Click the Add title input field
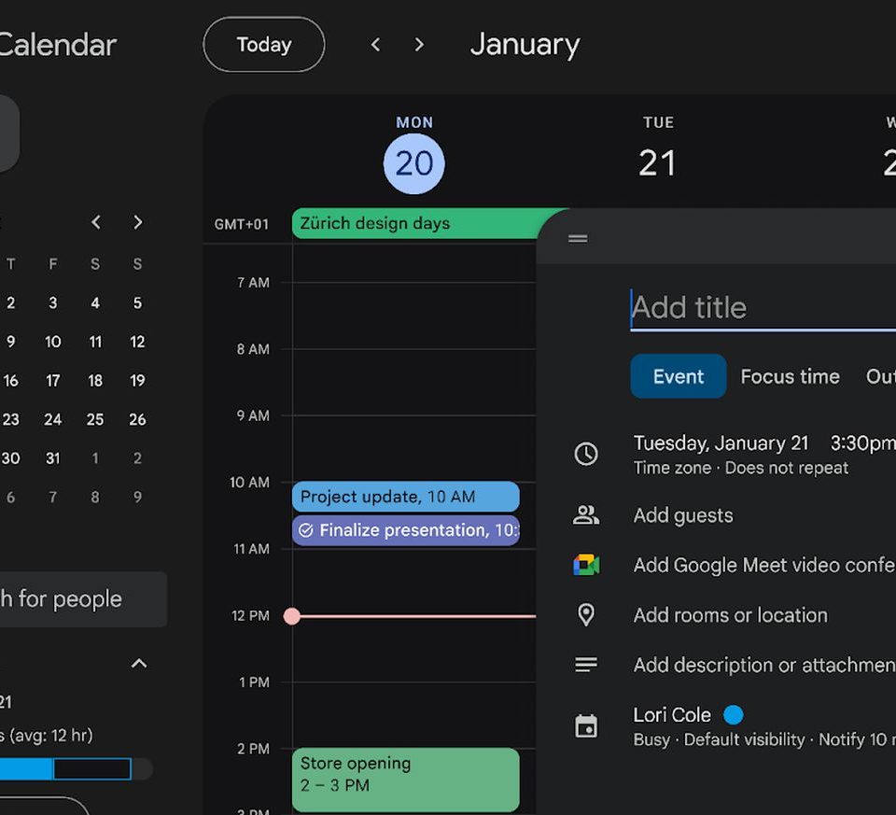This screenshot has height=815, width=896. [x=761, y=308]
